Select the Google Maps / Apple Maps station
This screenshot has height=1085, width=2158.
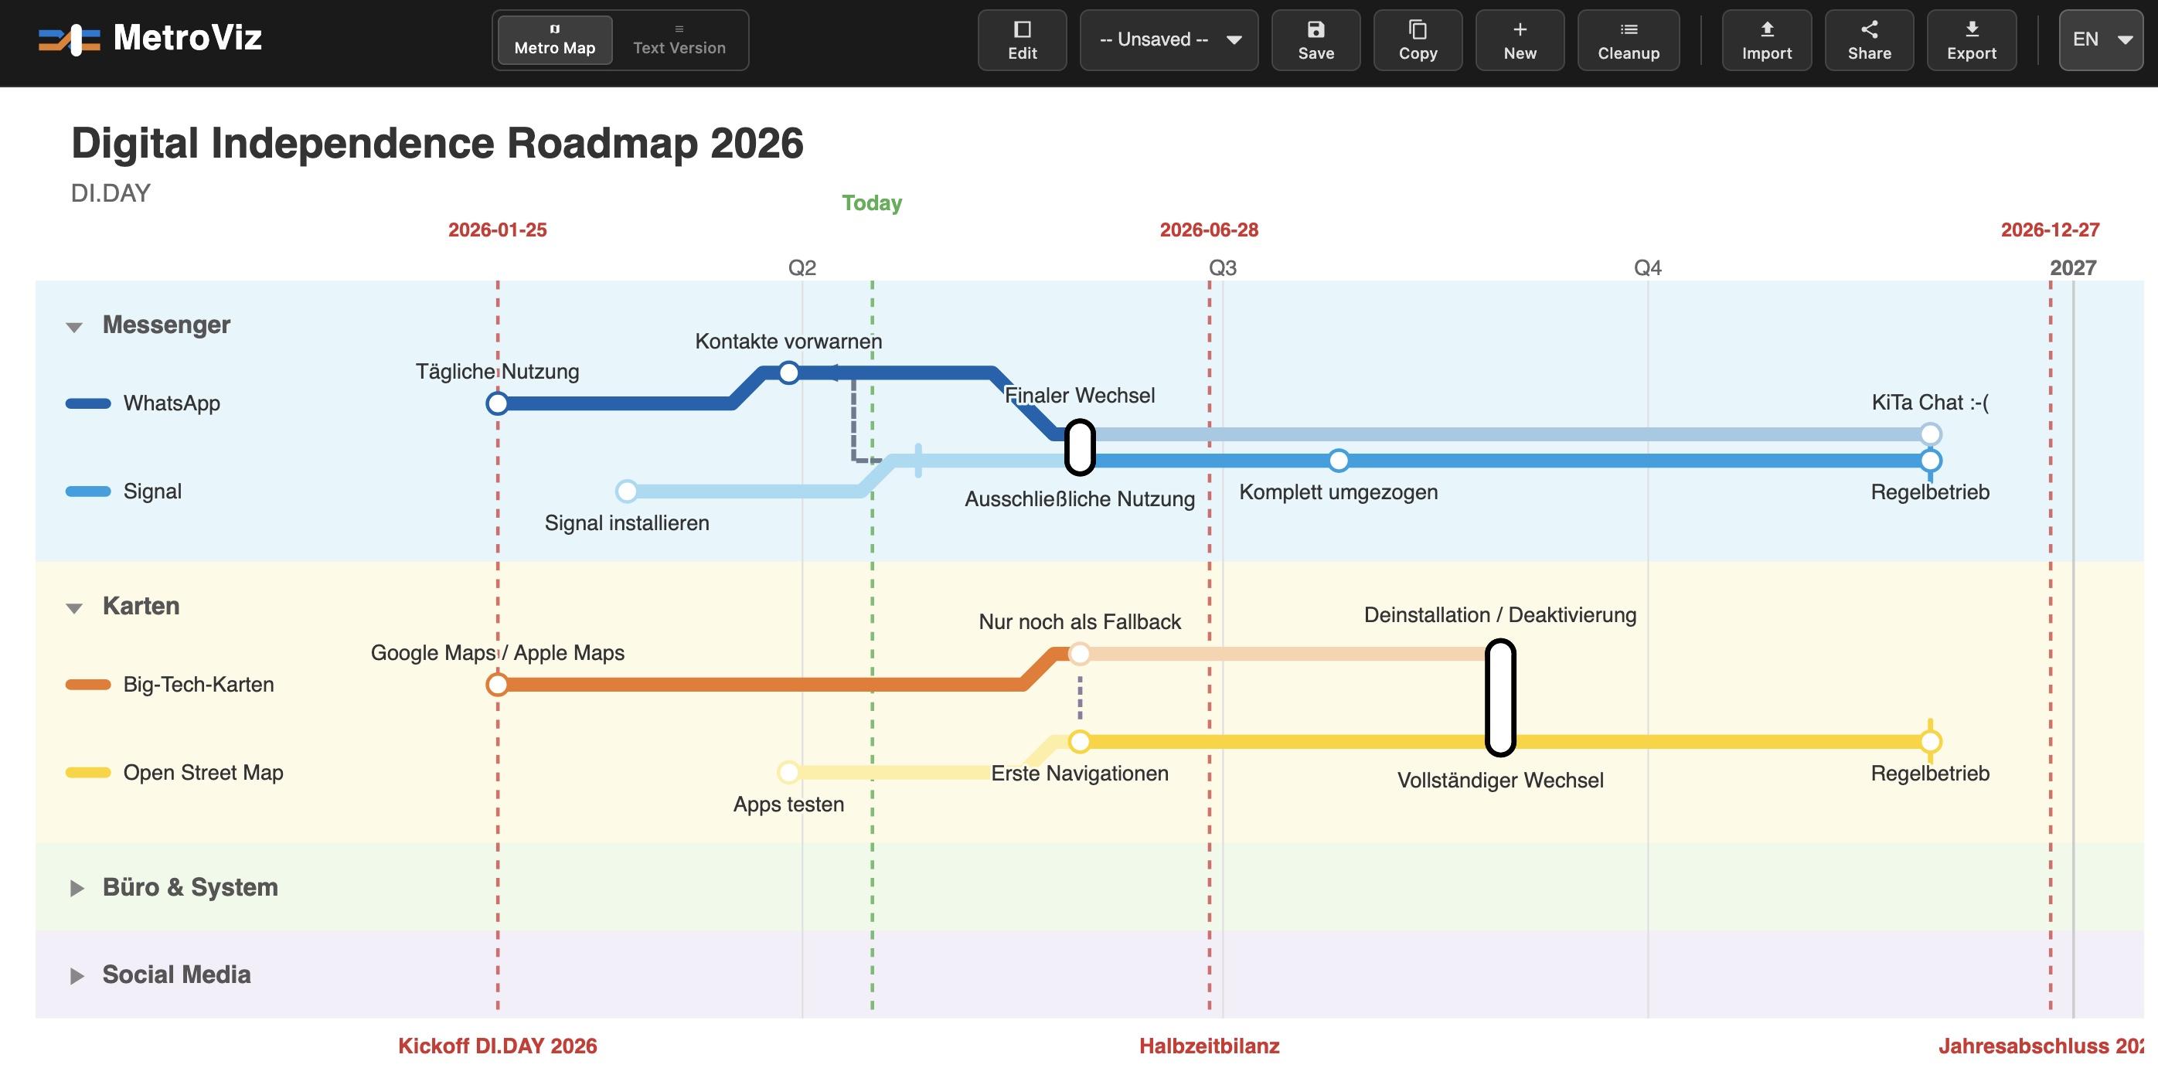[498, 685]
